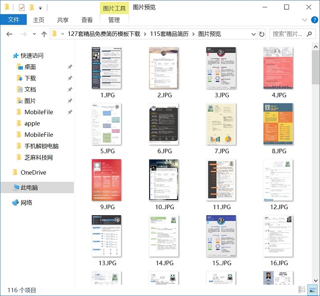Click the back navigation arrow

click(x=9, y=34)
